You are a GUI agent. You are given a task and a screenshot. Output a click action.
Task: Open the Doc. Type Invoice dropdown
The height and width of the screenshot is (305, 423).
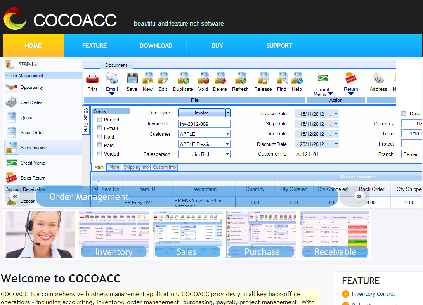(x=228, y=113)
